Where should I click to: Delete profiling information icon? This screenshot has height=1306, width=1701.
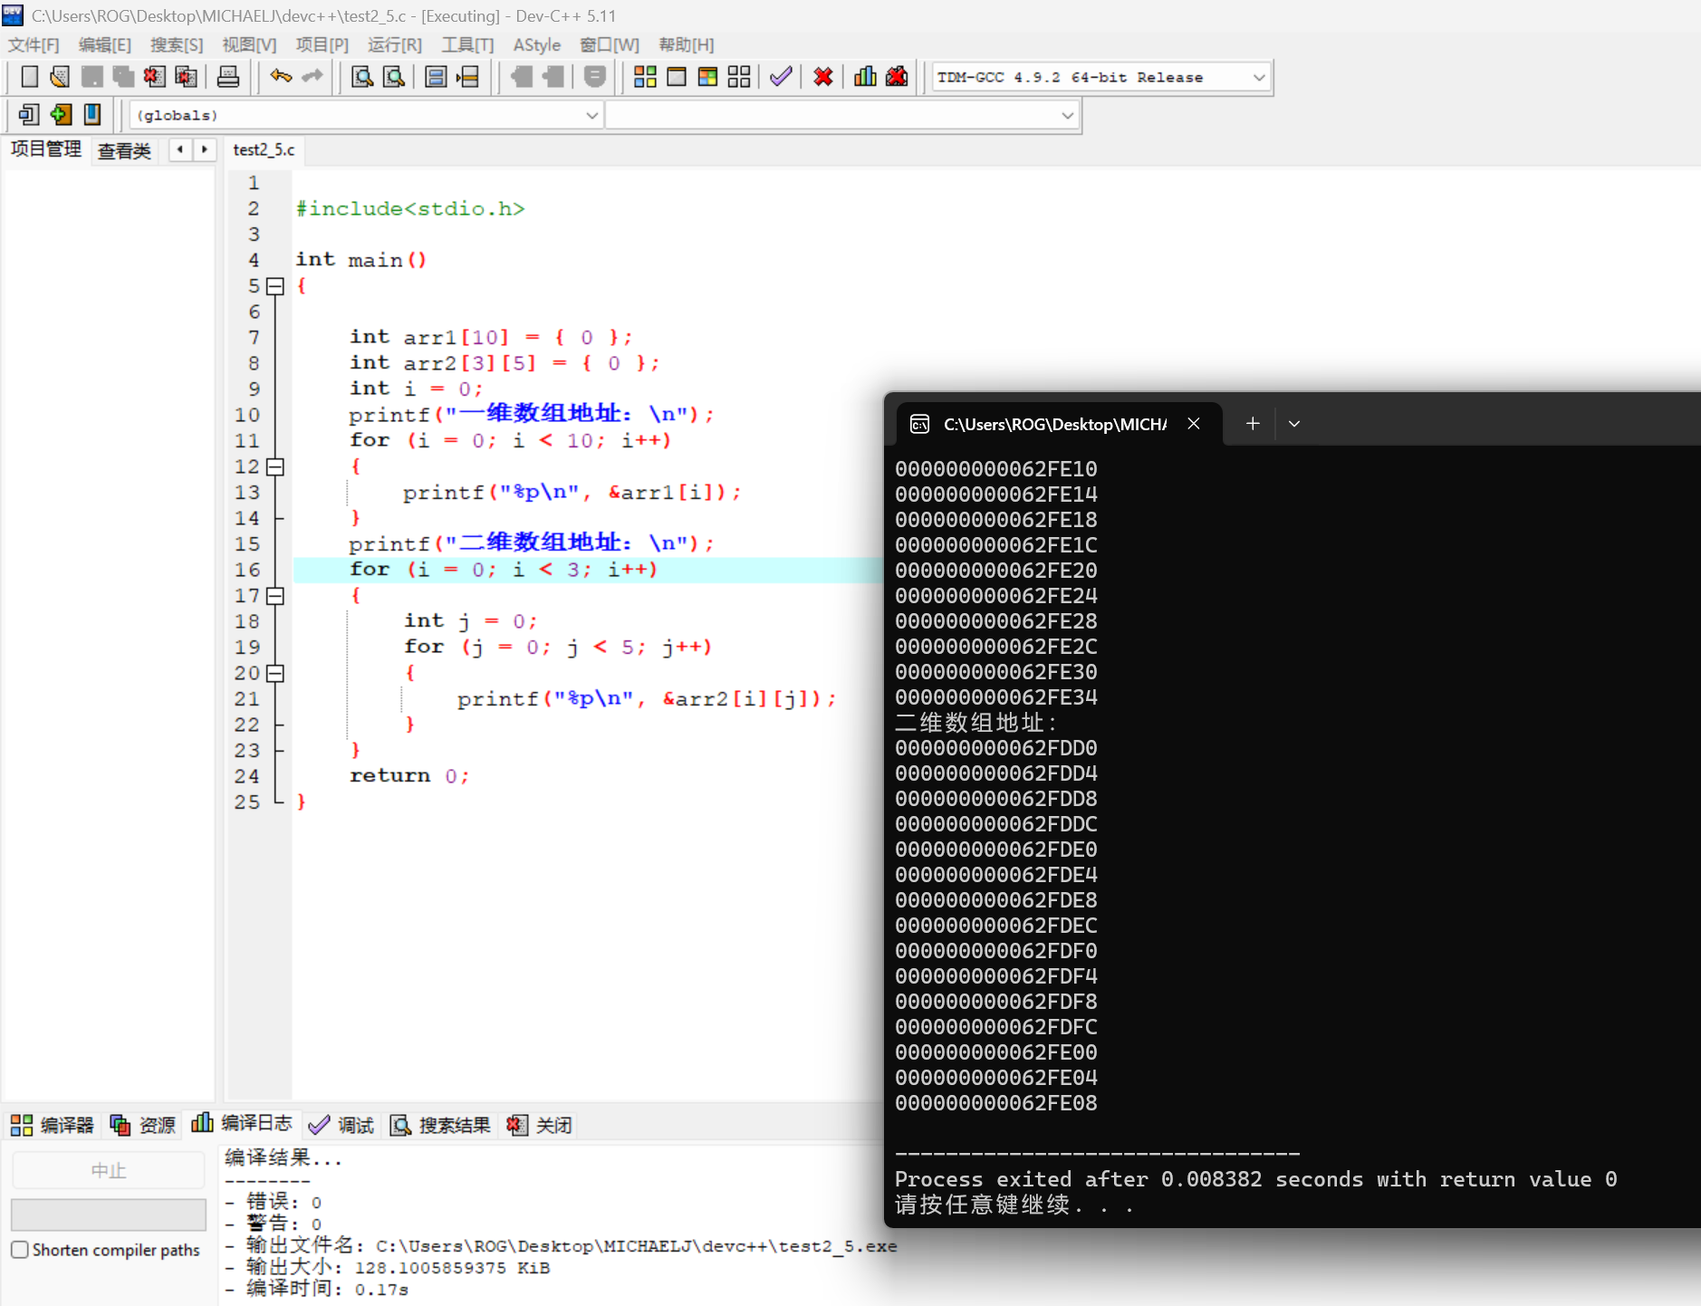(897, 77)
